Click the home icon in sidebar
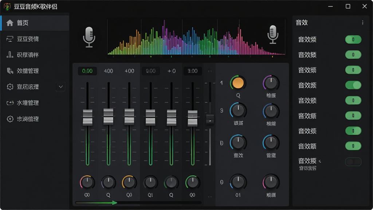The height and width of the screenshot is (210, 373). coord(10,23)
